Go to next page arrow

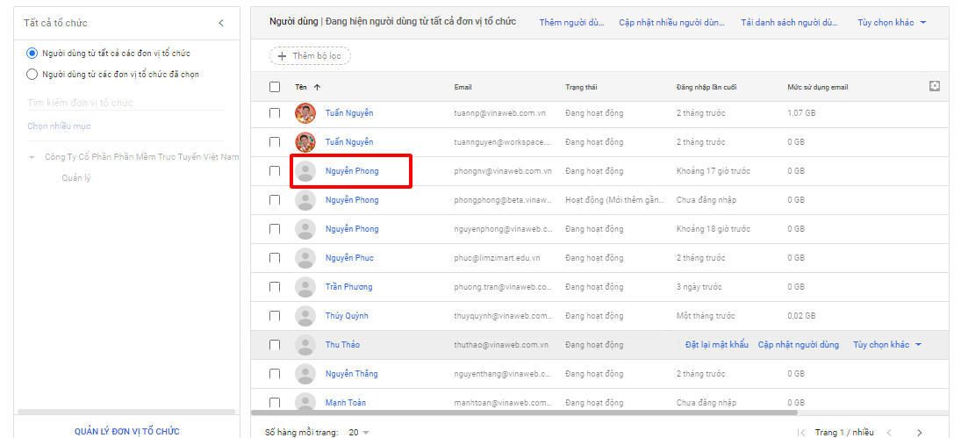[919, 432]
